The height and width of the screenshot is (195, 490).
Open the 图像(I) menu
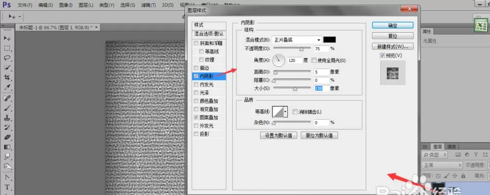coord(66,5)
